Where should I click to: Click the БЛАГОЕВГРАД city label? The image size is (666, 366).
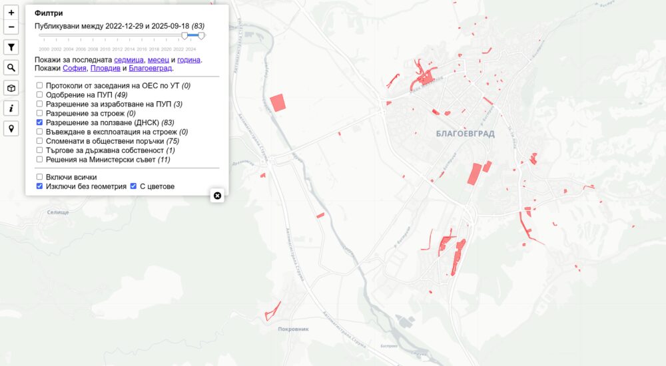point(465,134)
